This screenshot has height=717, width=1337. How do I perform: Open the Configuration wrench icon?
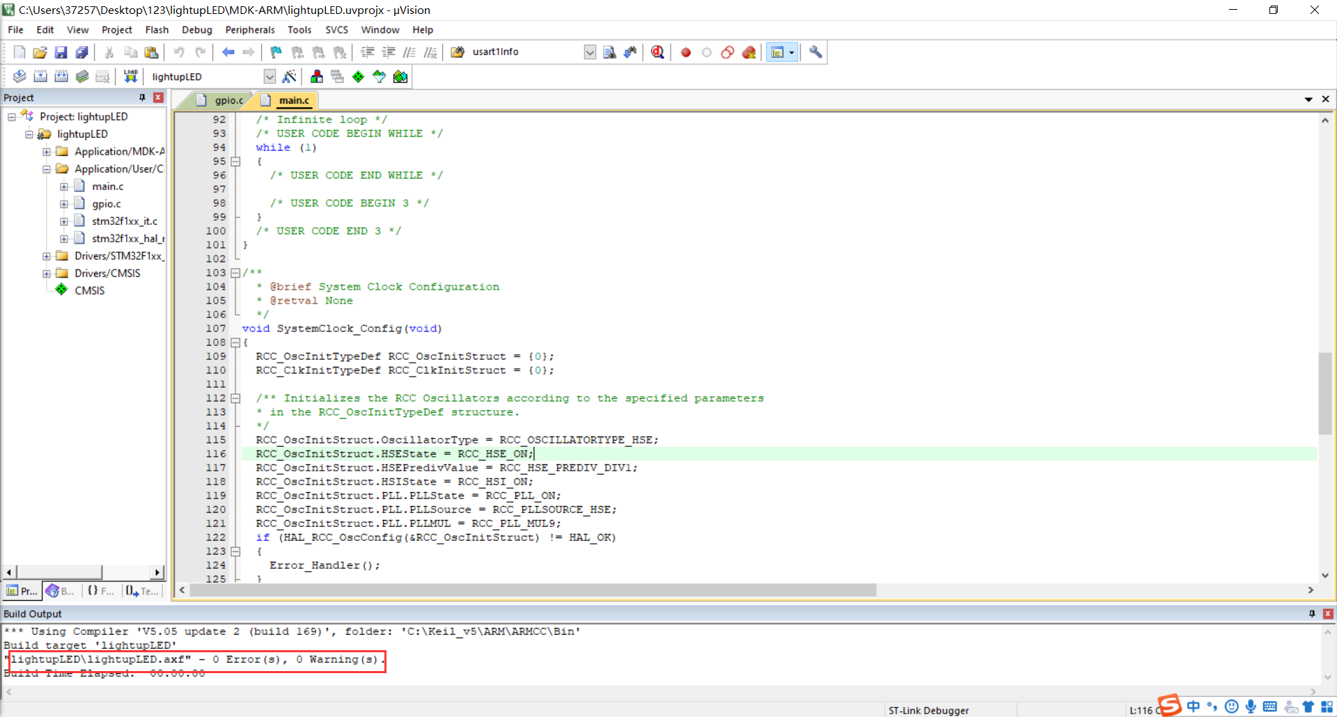pyautogui.click(x=815, y=52)
